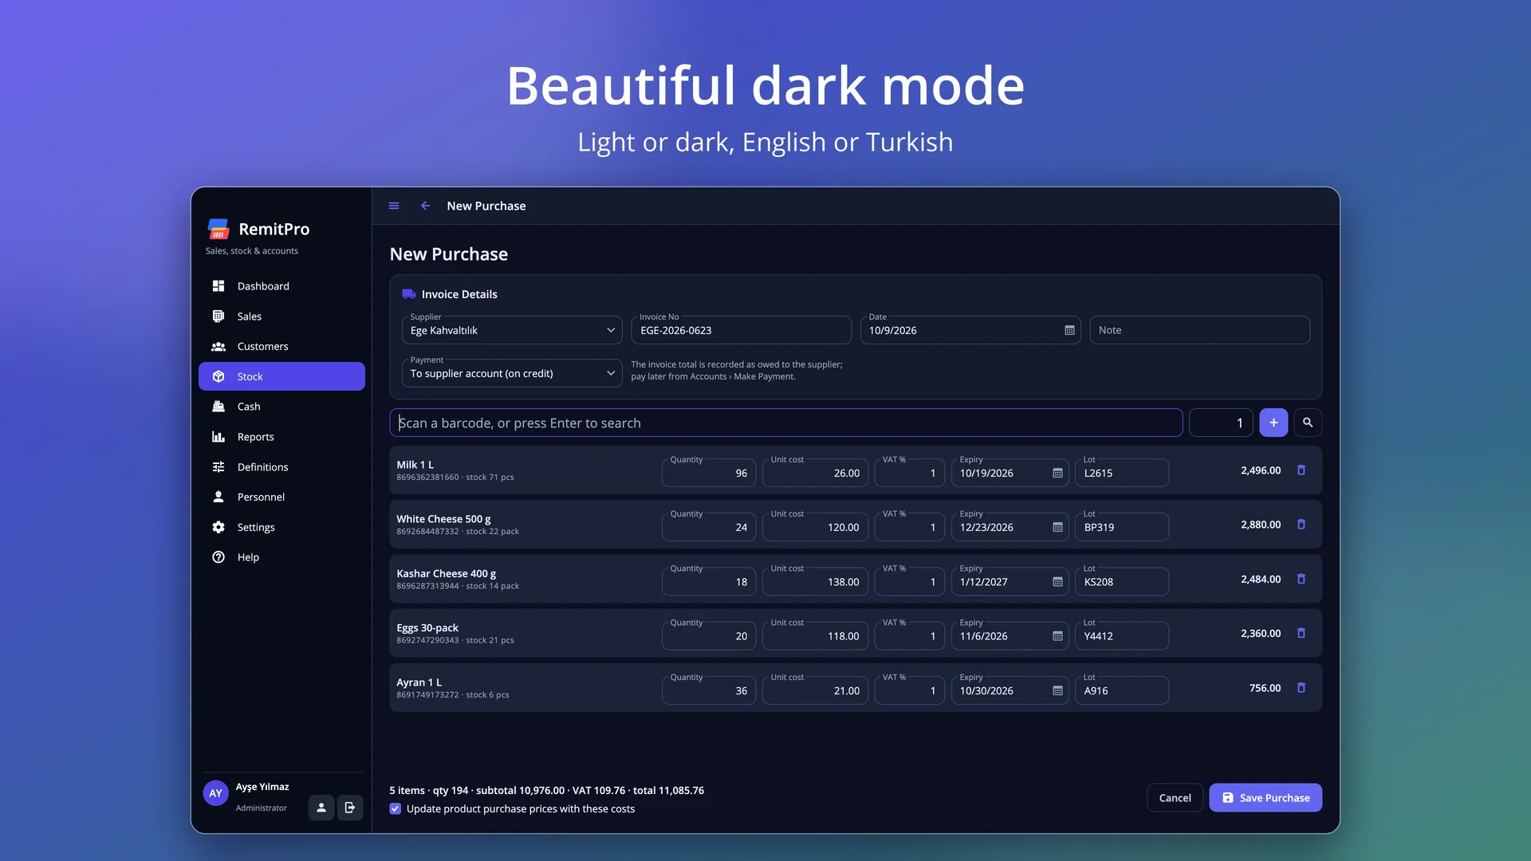Delete the Kashar Cheese 400 g row

point(1301,579)
